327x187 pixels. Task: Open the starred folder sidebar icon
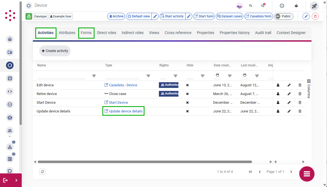point(10,52)
